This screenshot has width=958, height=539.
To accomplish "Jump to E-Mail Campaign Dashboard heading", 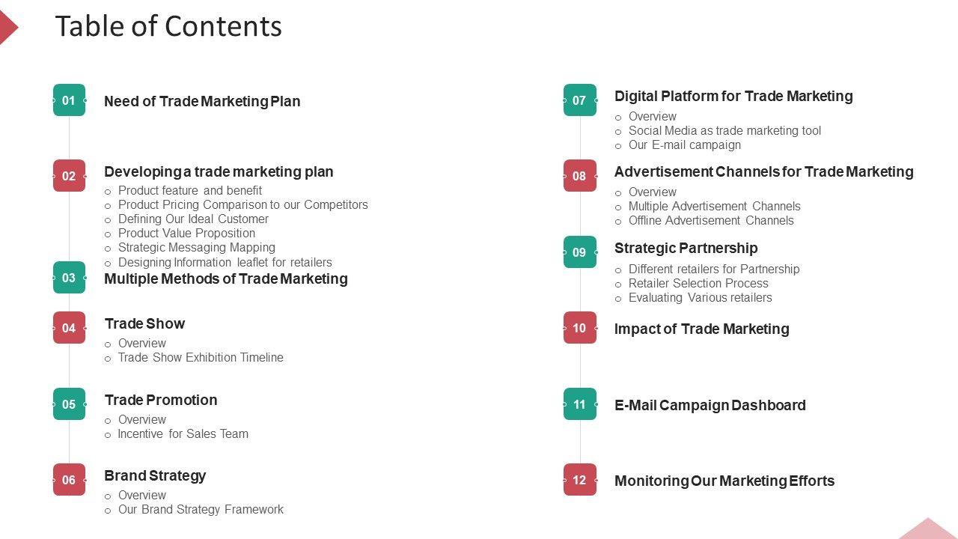I will (x=710, y=405).
